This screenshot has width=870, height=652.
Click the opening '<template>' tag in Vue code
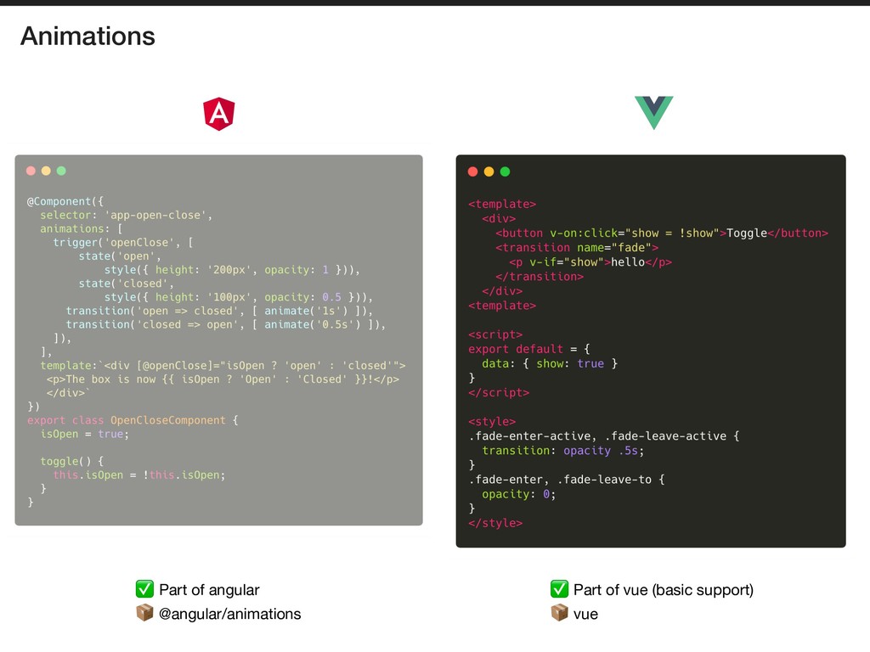(x=502, y=204)
